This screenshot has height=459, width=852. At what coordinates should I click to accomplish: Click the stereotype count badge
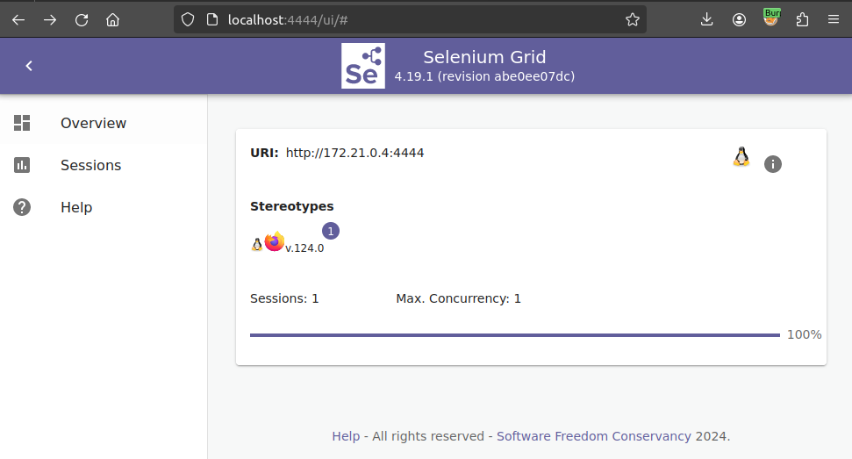coord(331,231)
